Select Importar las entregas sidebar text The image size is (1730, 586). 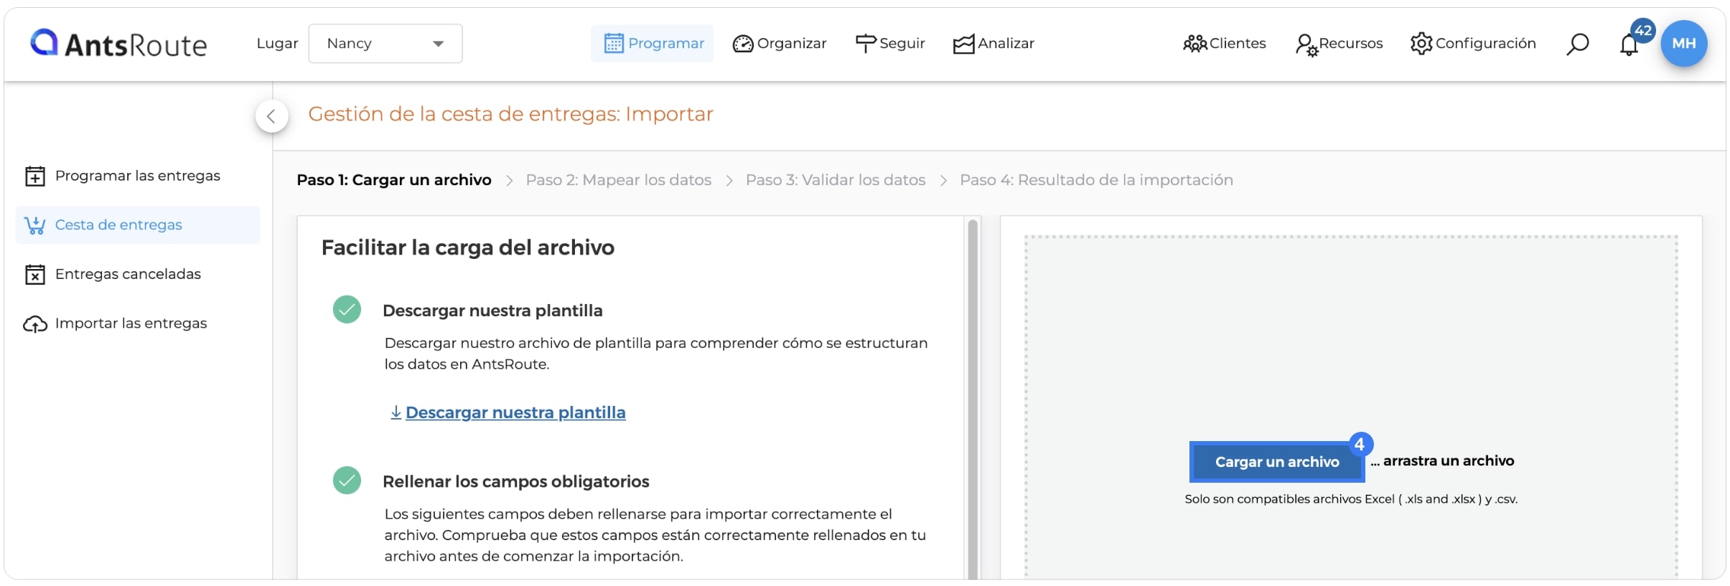[x=131, y=323]
